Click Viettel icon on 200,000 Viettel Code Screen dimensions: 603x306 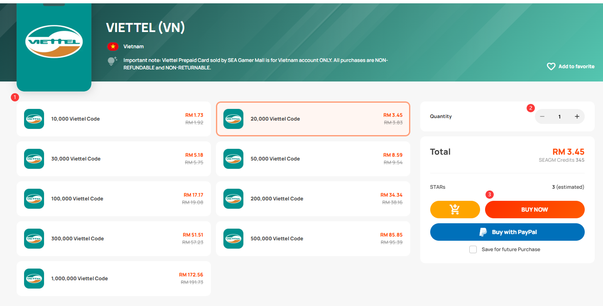tap(233, 199)
